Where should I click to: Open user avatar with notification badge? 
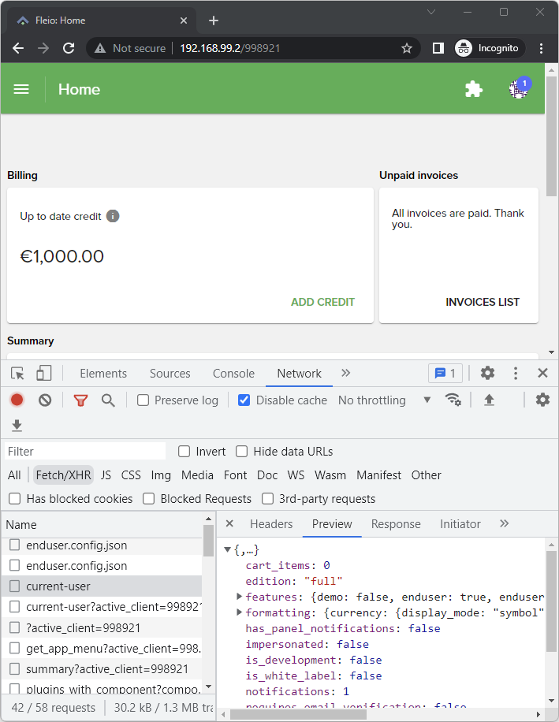518,89
